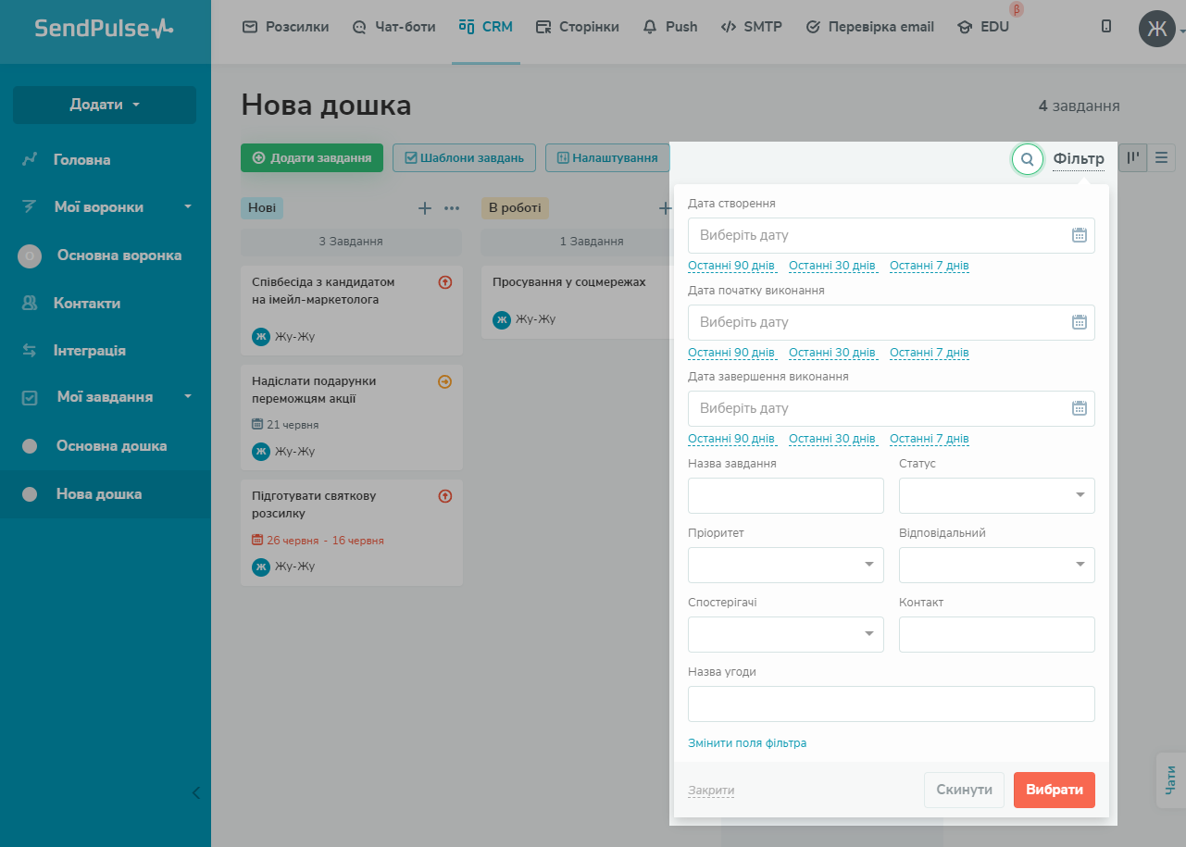Viewport: 1186px width, 847px height.
Task: Open board Налаштування
Action: point(607,158)
